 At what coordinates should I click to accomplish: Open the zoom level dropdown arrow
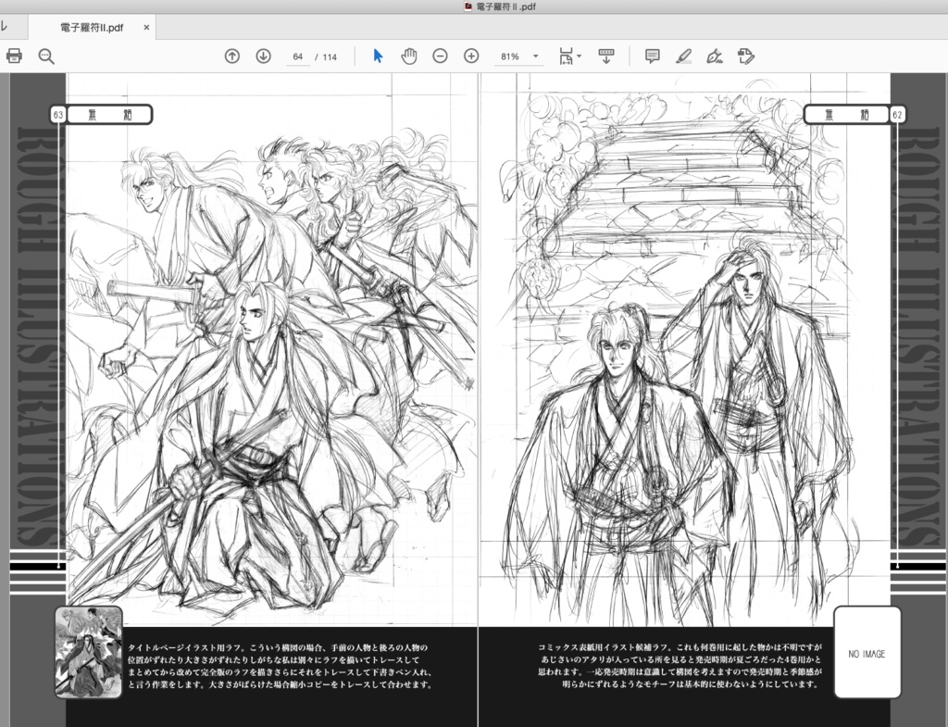[536, 56]
